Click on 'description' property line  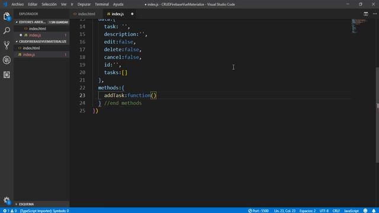pos(126,34)
